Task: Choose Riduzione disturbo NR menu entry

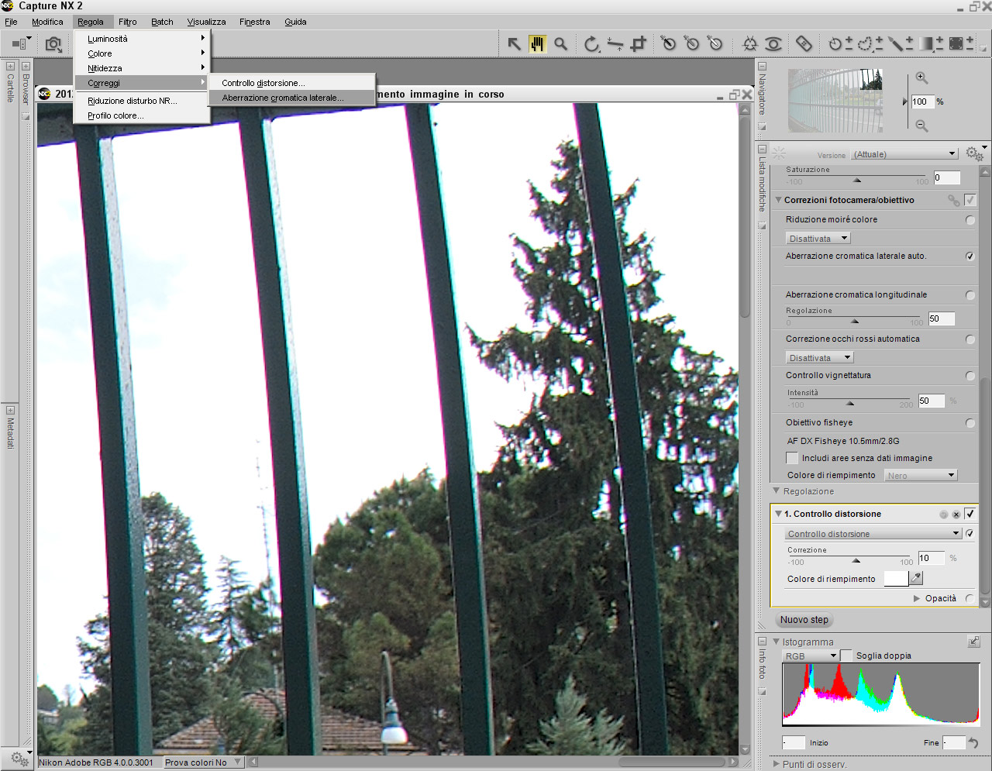Action: tap(141, 101)
